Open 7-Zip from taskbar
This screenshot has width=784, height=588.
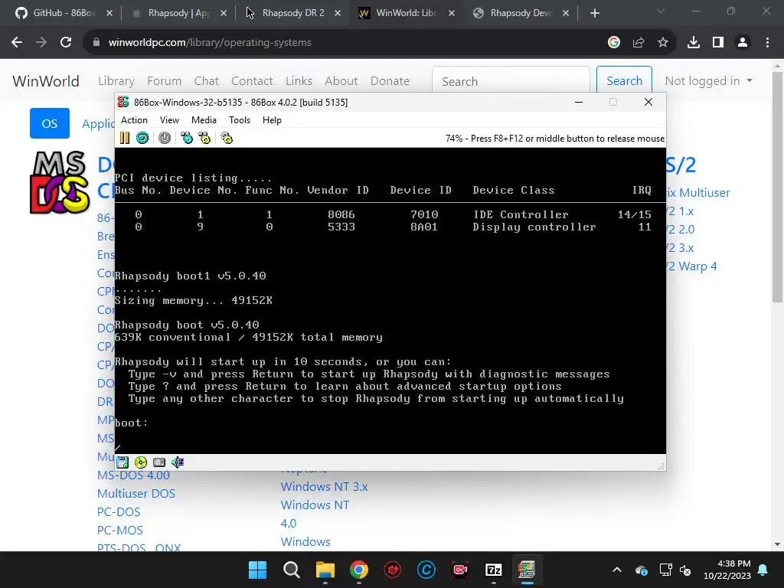[494, 570]
